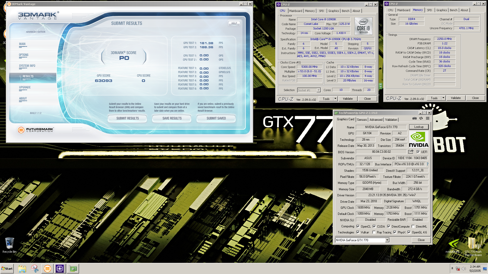Show hidden tray icons chevron
Viewport: 488px width, 274px height.
tap(452, 268)
